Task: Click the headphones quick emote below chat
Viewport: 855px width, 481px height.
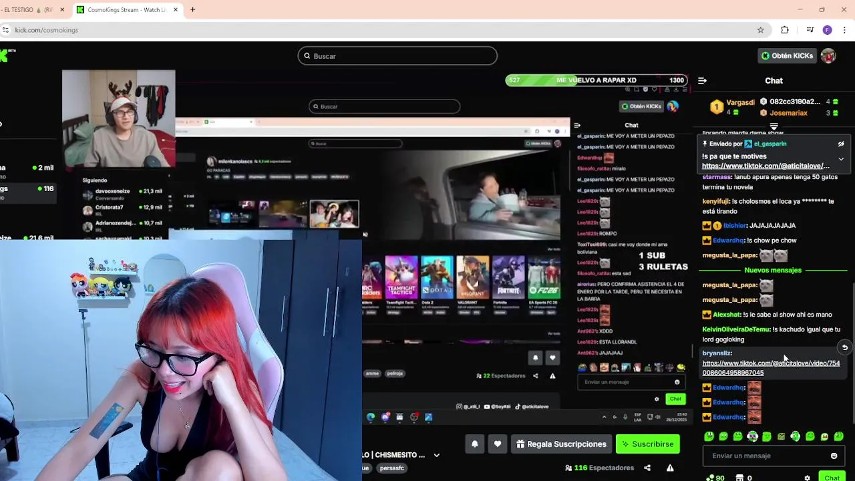Action: pyautogui.click(x=752, y=436)
